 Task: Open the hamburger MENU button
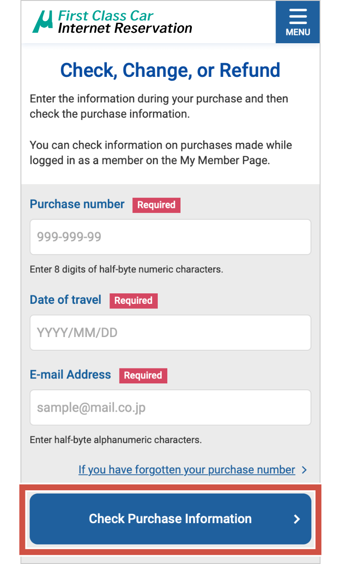298,22
